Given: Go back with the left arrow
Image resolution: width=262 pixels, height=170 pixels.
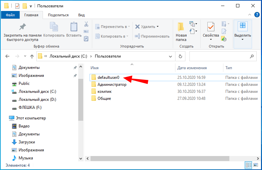Looking at the screenshot, I should pyautogui.click(x=7, y=56).
